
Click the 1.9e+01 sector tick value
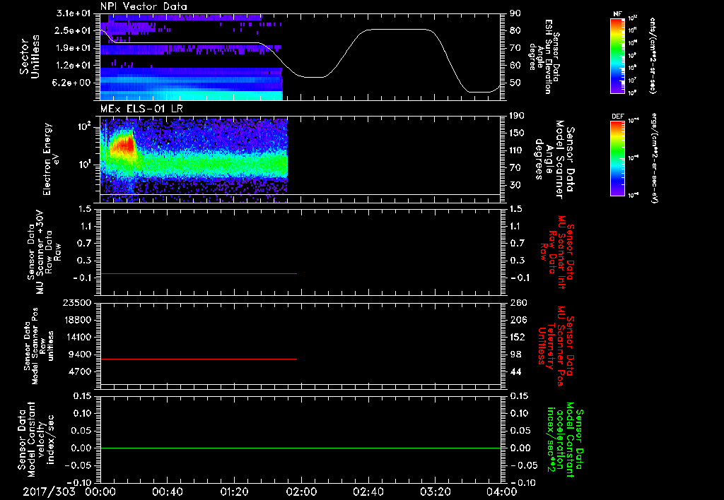(74, 48)
